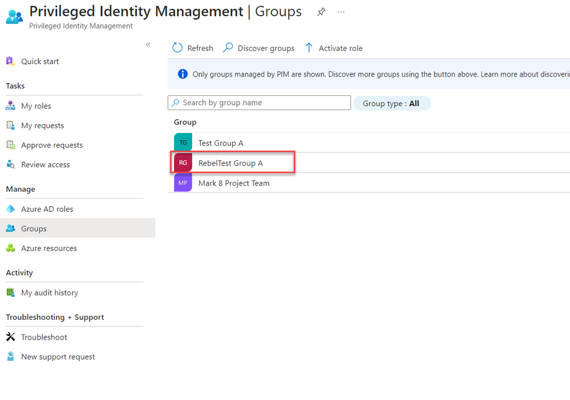This screenshot has height=400, width=570.
Task: Open the Mark 8 Project Team group
Action: (x=234, y=183)
